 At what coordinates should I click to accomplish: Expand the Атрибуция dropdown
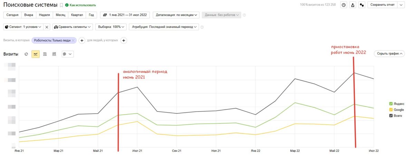[x=164, y=27]
